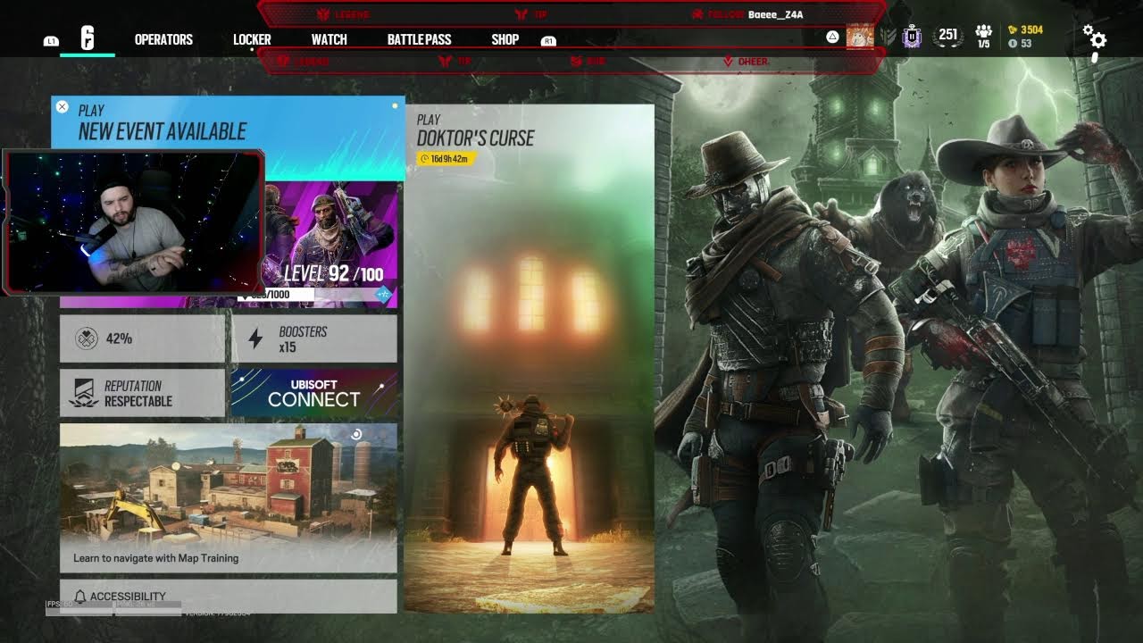Viewport: 1143px width, 643px height.
Task: Open the Reputation Respectable tile
Action: [142, 393]
